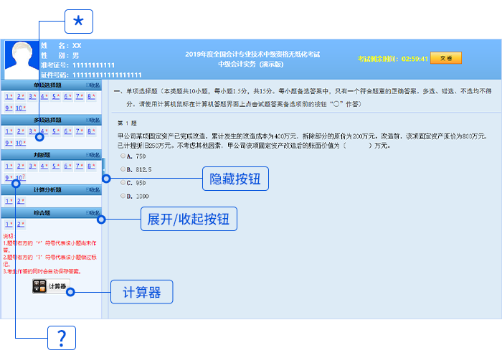502x358 pixels.
Task: Go to question 2 in 计算分析题
Action: (20, 202)
